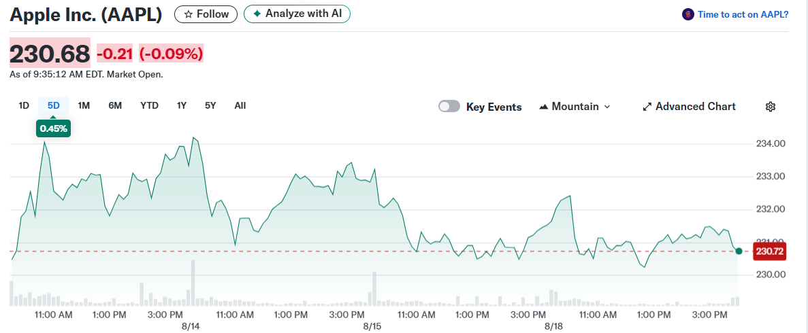
Task: Select the YTD time range tab
Action: click(150, 105)
